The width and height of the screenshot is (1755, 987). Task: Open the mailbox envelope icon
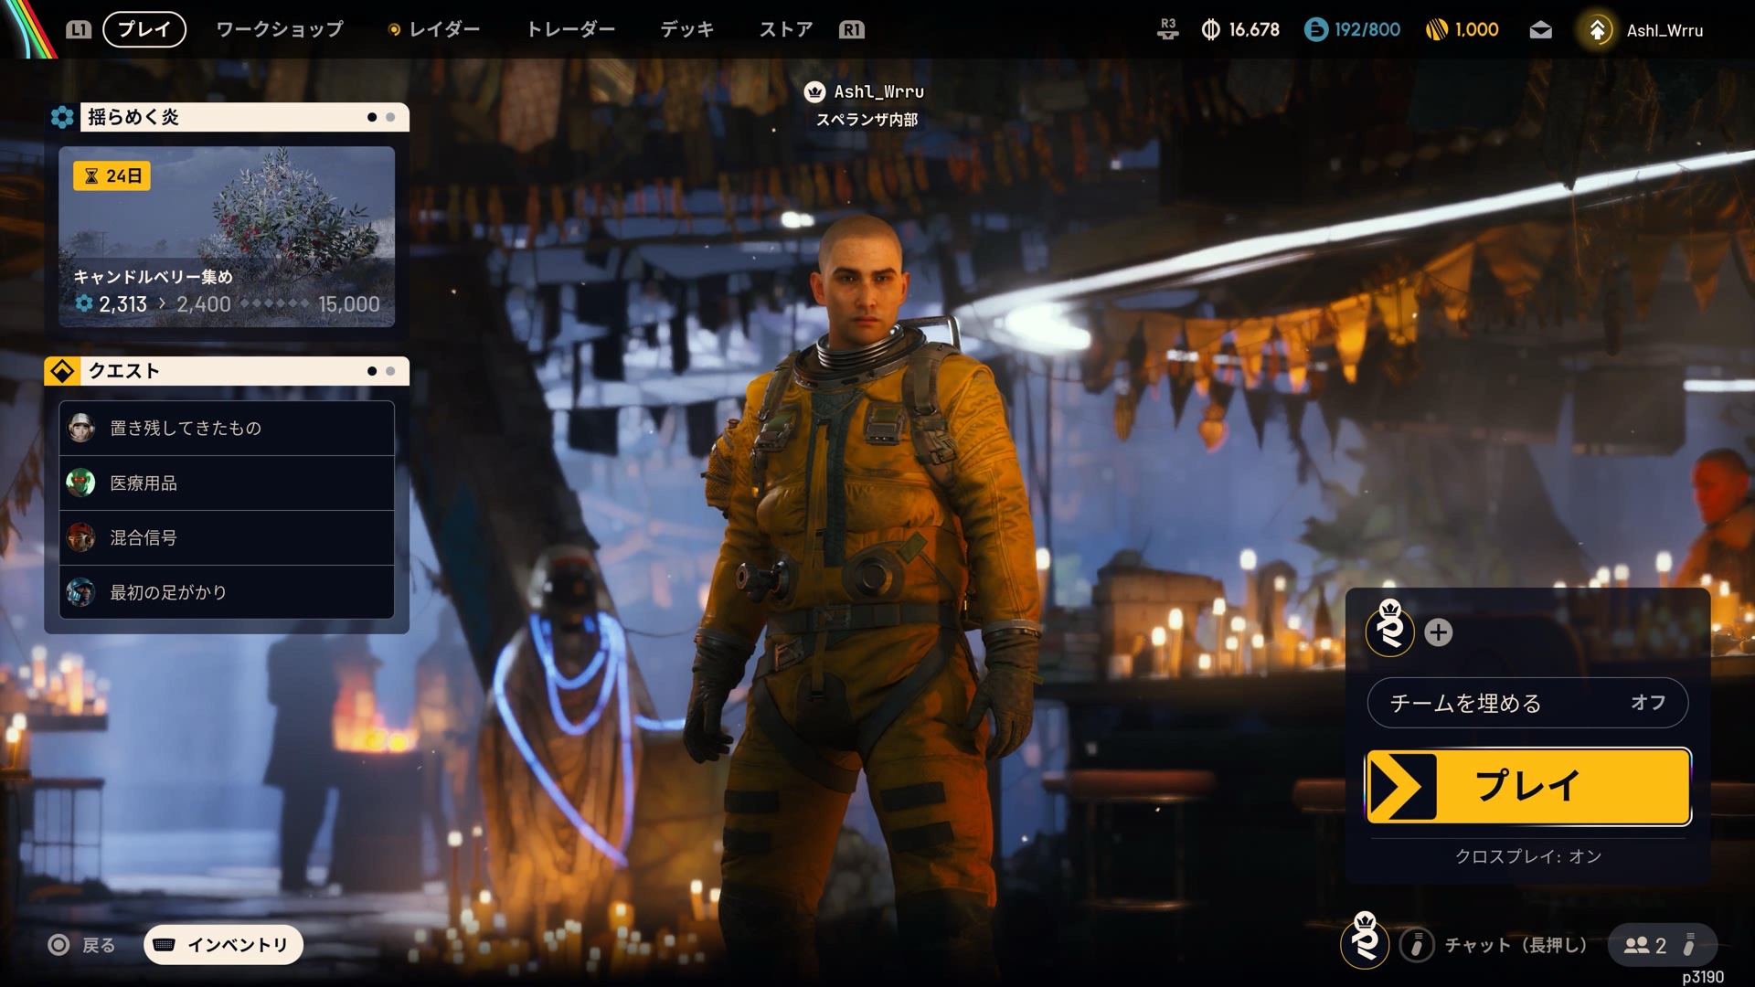1540,30
